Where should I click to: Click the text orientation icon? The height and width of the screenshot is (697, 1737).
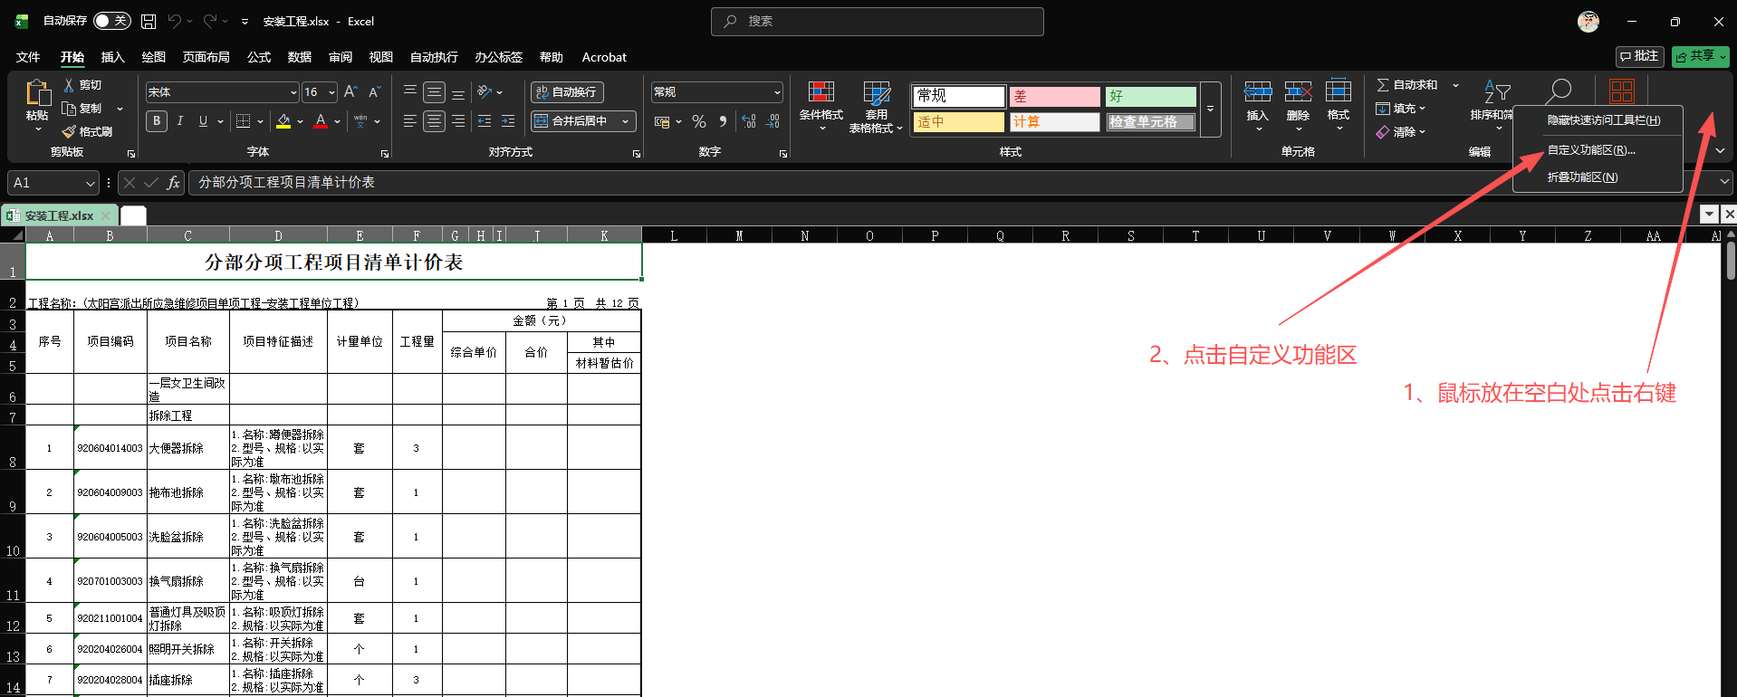click(485, 91)
